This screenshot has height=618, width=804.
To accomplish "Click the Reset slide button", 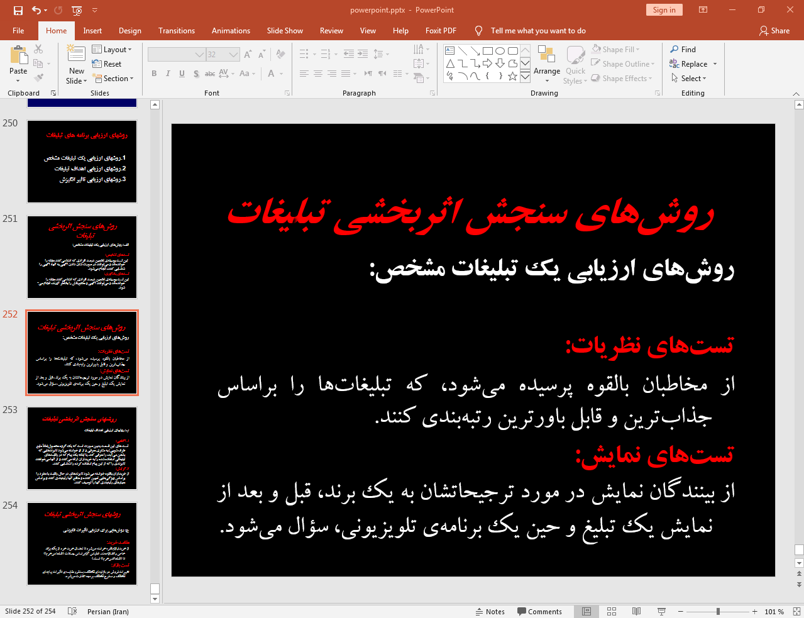I will [107, 64].
